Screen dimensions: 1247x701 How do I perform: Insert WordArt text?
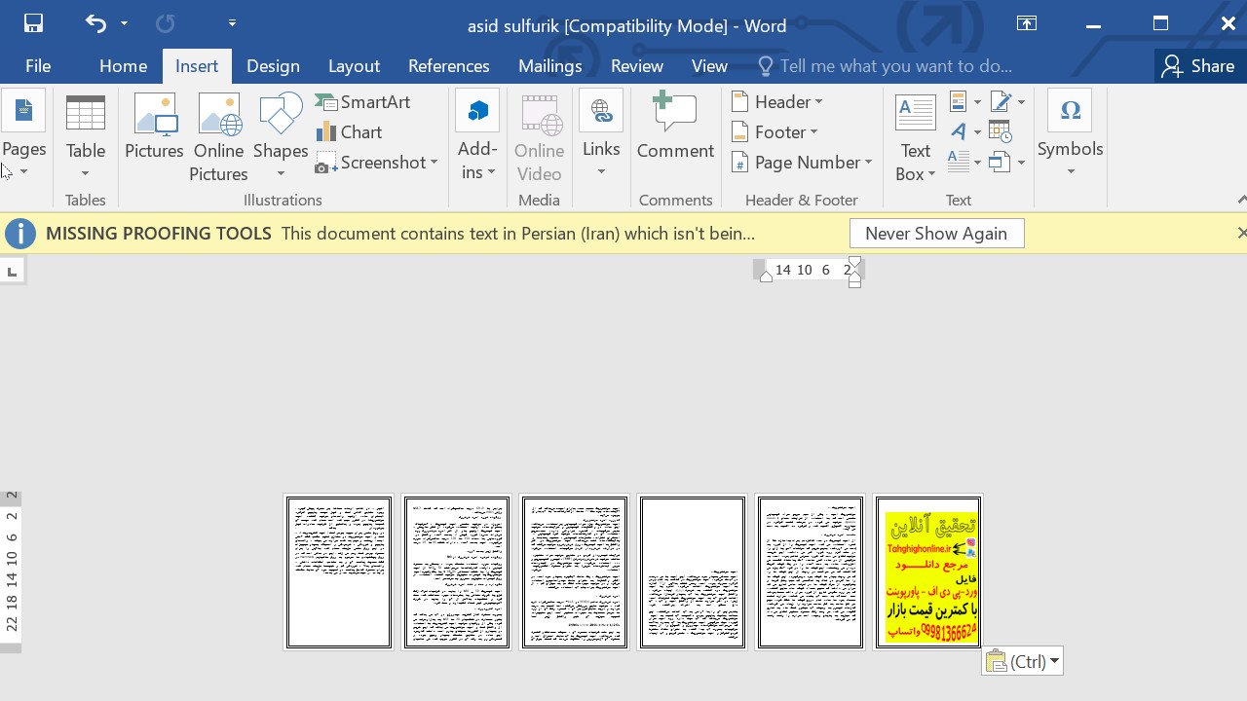(x=964, y=131)
